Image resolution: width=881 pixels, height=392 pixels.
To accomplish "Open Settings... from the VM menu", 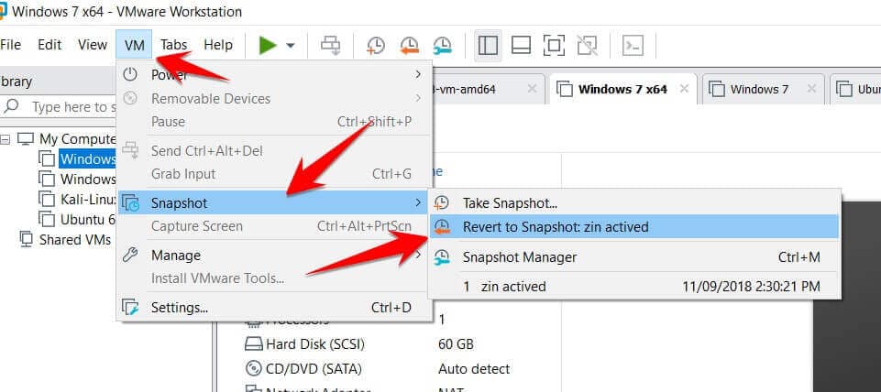I will coord(274,308).
